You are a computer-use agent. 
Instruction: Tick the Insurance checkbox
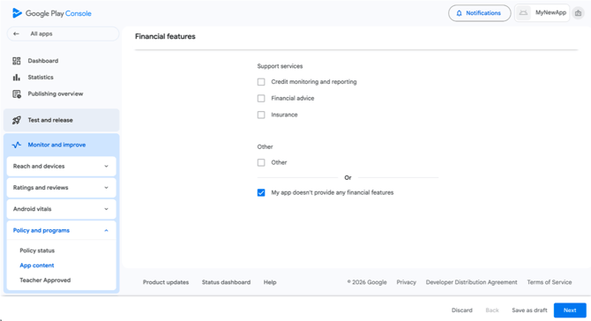click(x=261, y=115)
